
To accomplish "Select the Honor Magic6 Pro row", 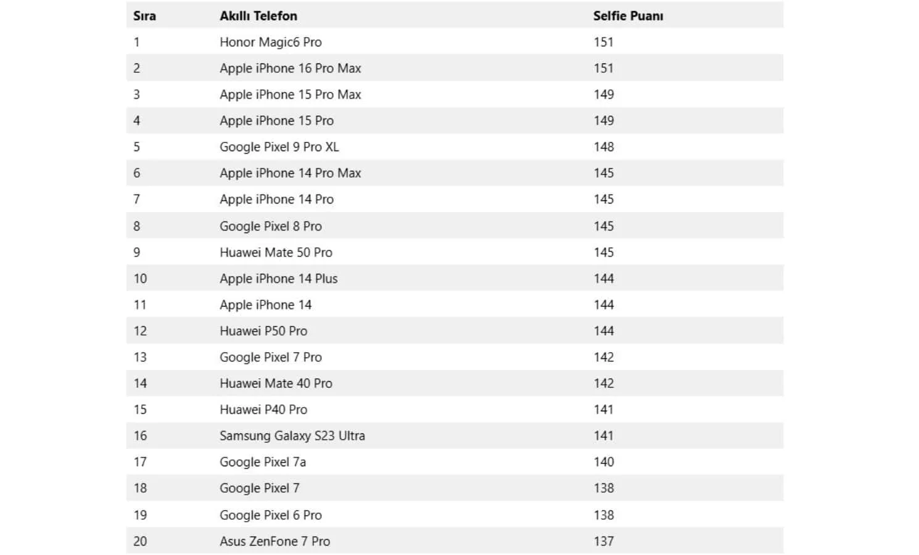I will (455, 42).
